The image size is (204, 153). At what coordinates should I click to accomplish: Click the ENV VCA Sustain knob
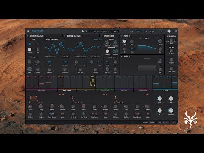52,106
